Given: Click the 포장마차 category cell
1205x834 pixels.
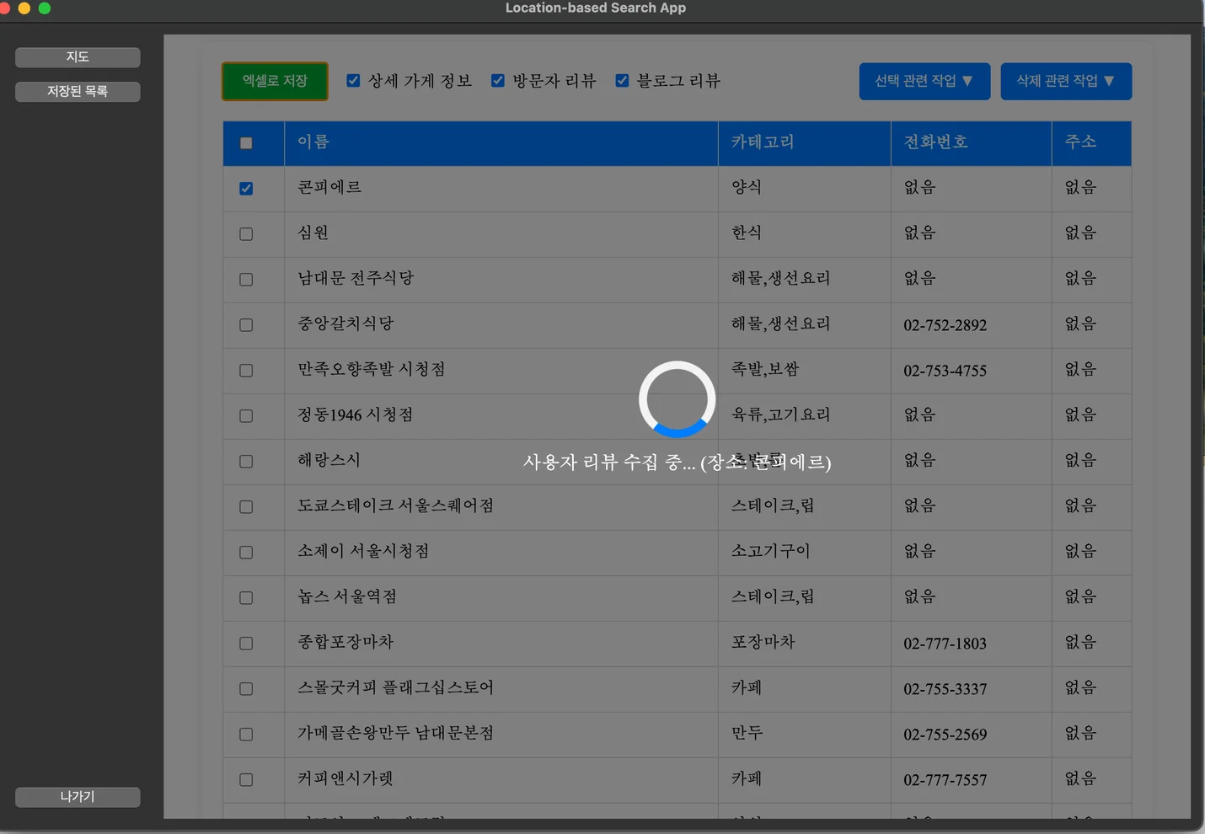Looking at the screenshot, I should click(805, 644).
